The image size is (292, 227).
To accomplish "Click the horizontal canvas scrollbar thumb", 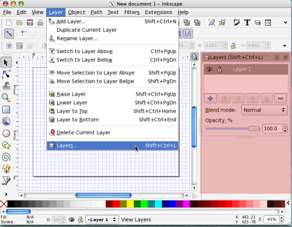I will point(103,195).
